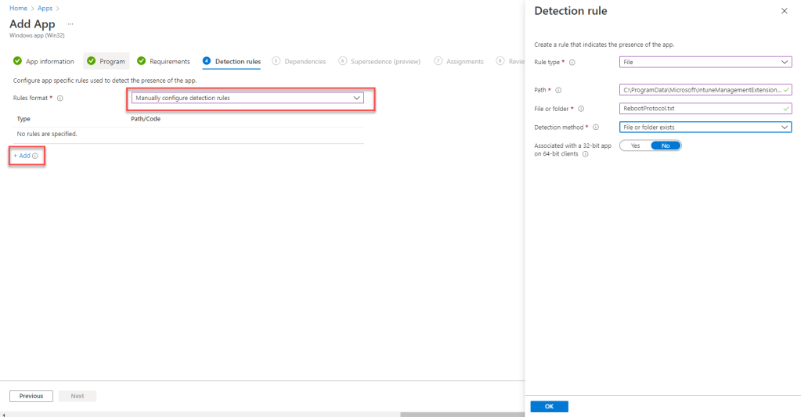This screenshot has height=417, width=801.
Task: Click the info icon beside the Add link
Action: tap(35, 156)
